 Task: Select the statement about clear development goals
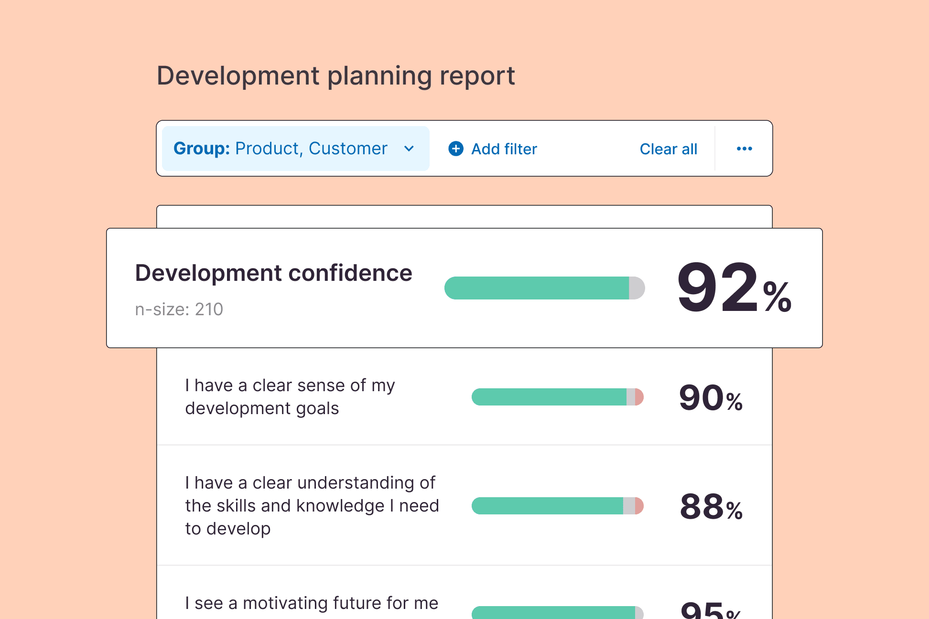click(290, 396)
